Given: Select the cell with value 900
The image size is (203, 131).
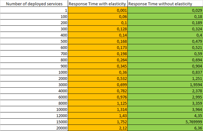Looking at the screenshot, I should click(x=34, y=66).
